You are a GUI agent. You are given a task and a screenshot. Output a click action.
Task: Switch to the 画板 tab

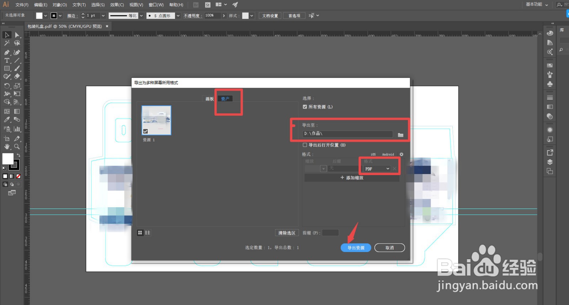coord(209,99)
